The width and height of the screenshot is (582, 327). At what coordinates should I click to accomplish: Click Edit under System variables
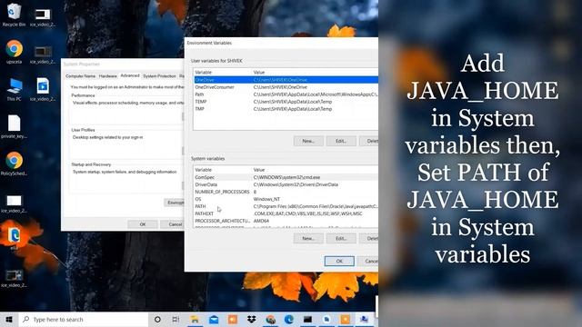pyautogui.click(x=341, y=238)
